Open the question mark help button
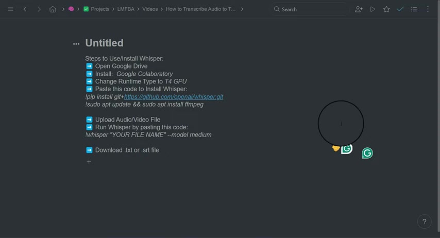440x238 pixels. click(x=425, y=222)
